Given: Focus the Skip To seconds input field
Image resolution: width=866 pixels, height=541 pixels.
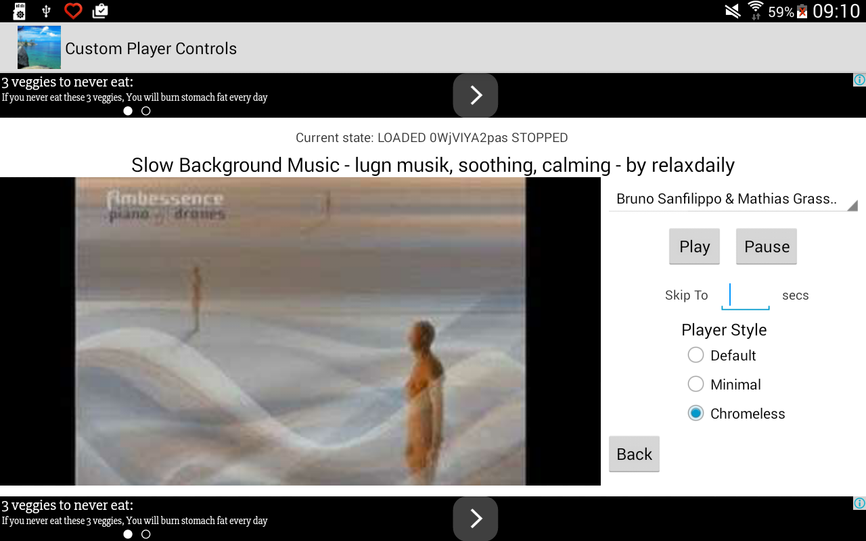Looking at the screenshot, I should click(x=746, y=296).
